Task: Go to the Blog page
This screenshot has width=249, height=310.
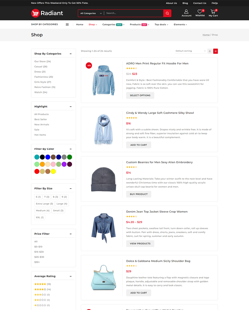Action: pyautogui.click(x=185, y=3)
